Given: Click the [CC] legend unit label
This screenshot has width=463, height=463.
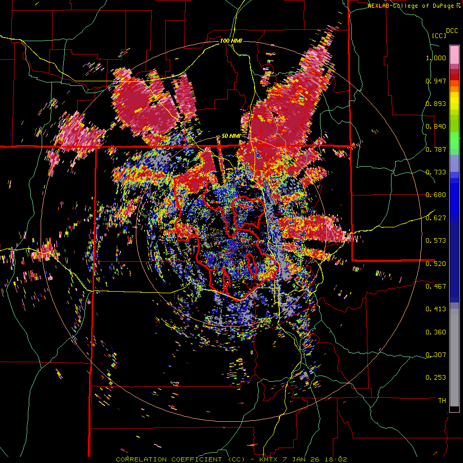Looking at the screenshot, I should (439, 35).
